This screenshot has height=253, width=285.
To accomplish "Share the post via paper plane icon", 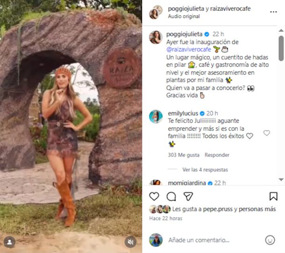I will tap(188, 197).
